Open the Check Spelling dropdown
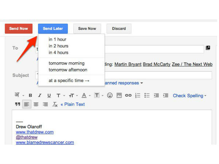Viewport: 219px width, 164px height. coord(189,95)
